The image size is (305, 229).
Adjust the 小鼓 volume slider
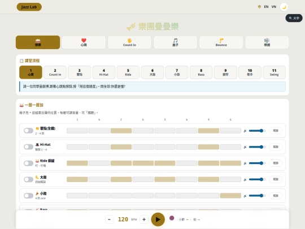click(257, 196)
